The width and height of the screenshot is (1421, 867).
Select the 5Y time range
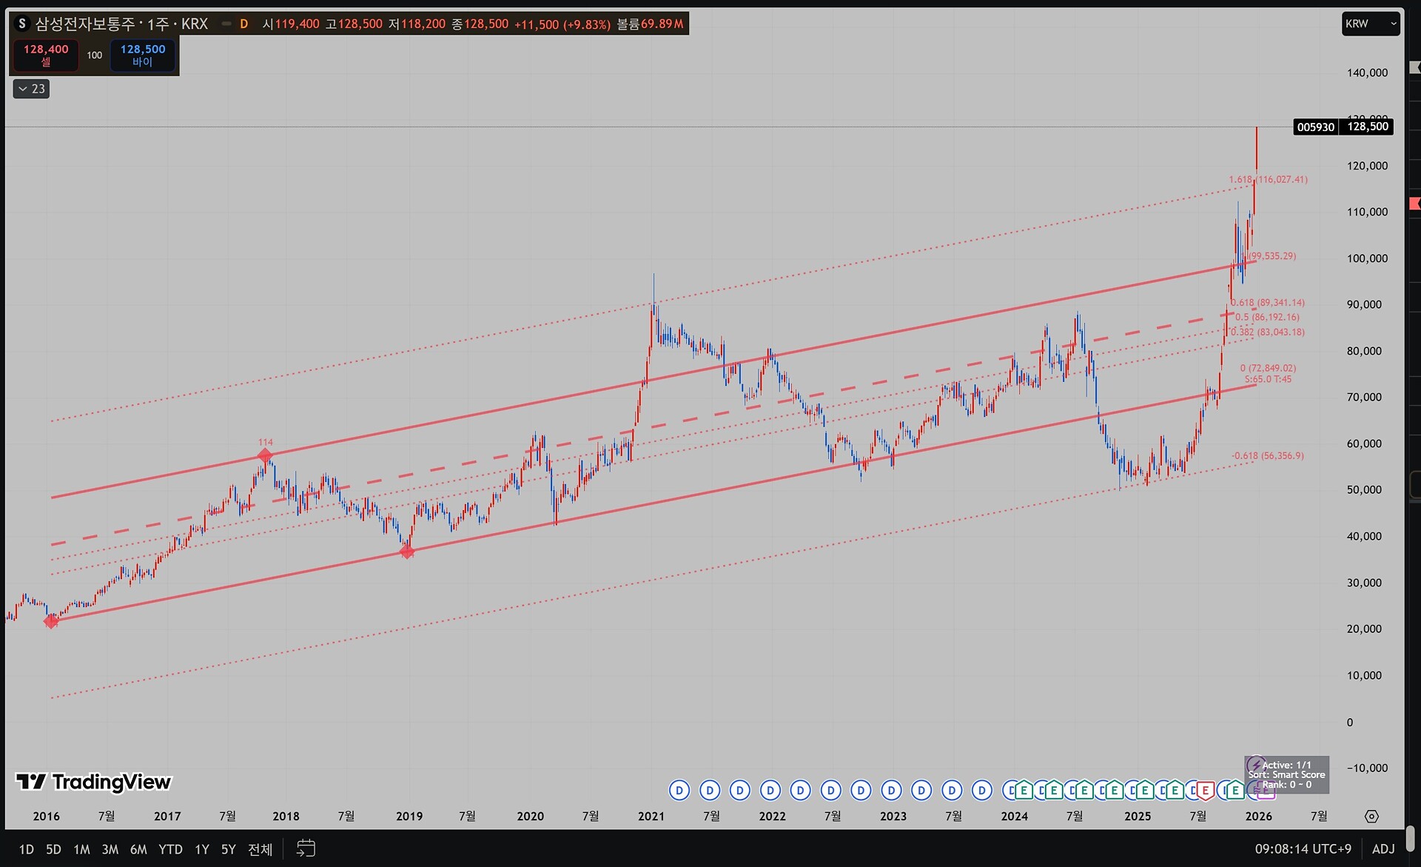228,849
